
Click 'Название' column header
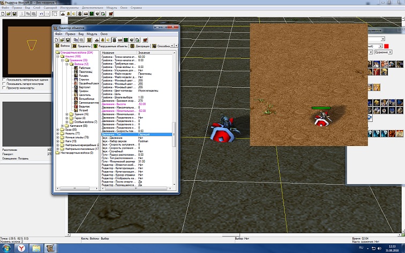click(x=119, y=52)
